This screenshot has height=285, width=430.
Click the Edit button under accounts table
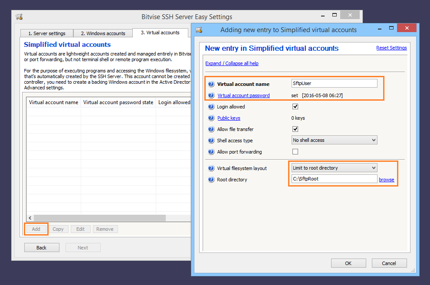click(80, 229)
